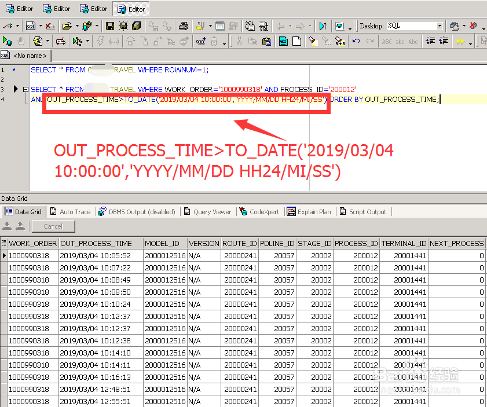
Task: Click the calendar-style window icon
Action: pyautogui.click(x=220, y=26)
